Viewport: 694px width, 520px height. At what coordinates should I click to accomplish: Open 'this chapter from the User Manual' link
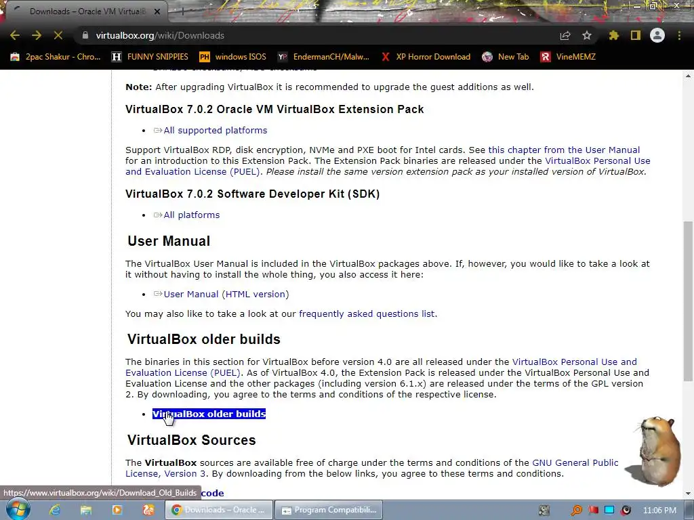tap(564, 150)
